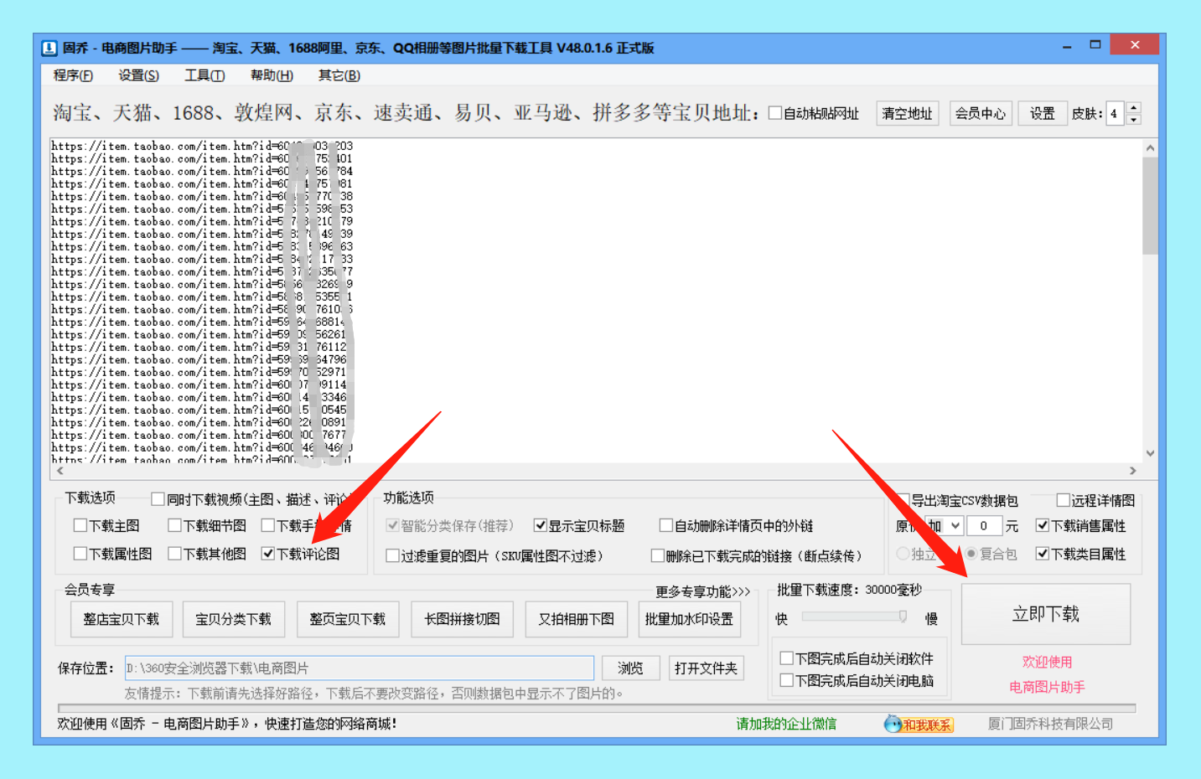Screen dimensions: 1201x779
Task: Click the QQ 和我联系 contact icon
Action: pyautogui.click(x=919, y=725)
